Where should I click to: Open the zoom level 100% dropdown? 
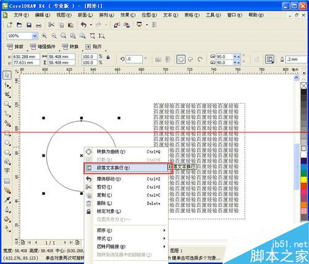35,36
